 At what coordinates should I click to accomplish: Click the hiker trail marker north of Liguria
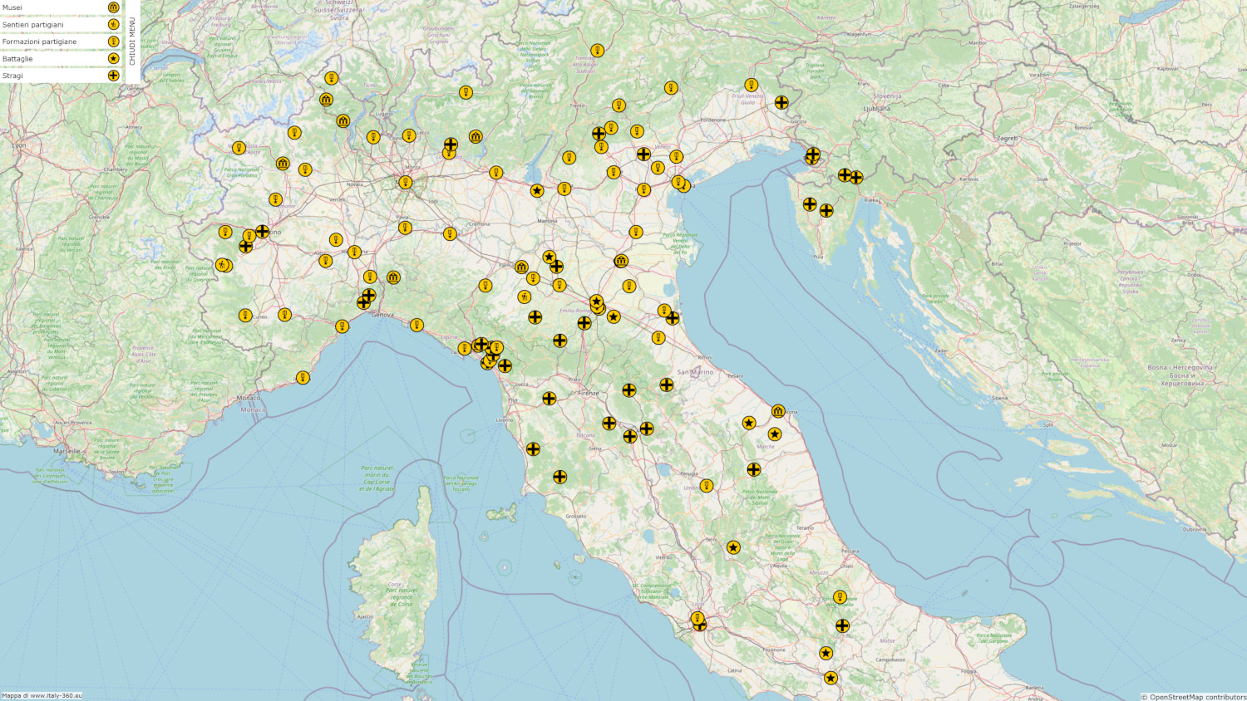coord(524,297)
